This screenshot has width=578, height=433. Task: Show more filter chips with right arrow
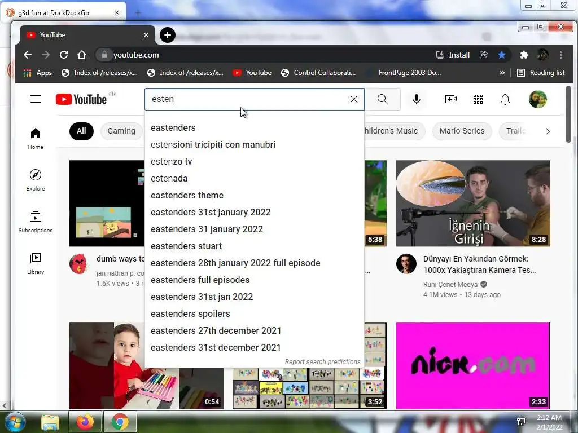tap(548, 131)
